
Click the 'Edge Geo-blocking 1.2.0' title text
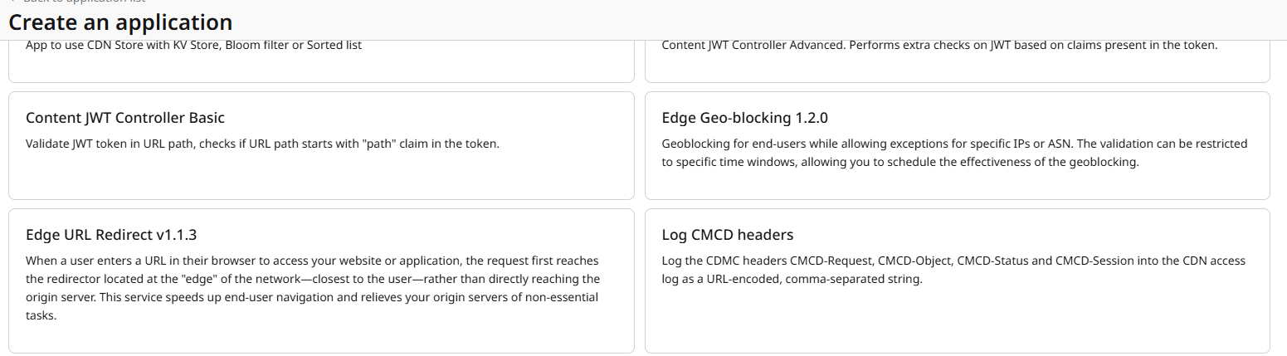(744, 118)
